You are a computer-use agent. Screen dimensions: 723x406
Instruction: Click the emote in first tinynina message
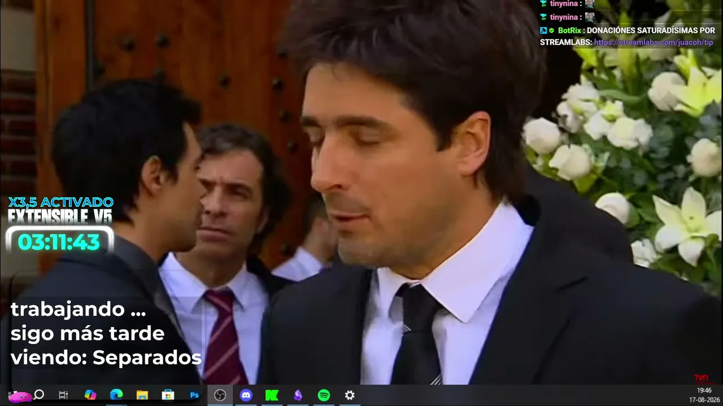click(590, 3)
